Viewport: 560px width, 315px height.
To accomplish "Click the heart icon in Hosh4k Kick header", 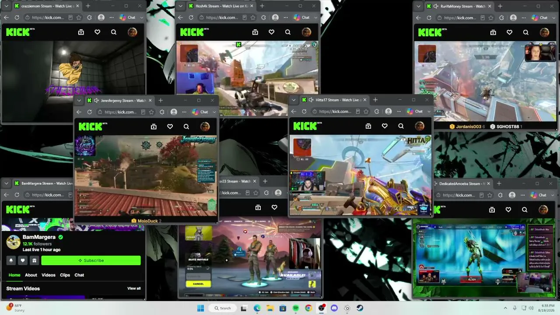I will [x=272, y=32].
